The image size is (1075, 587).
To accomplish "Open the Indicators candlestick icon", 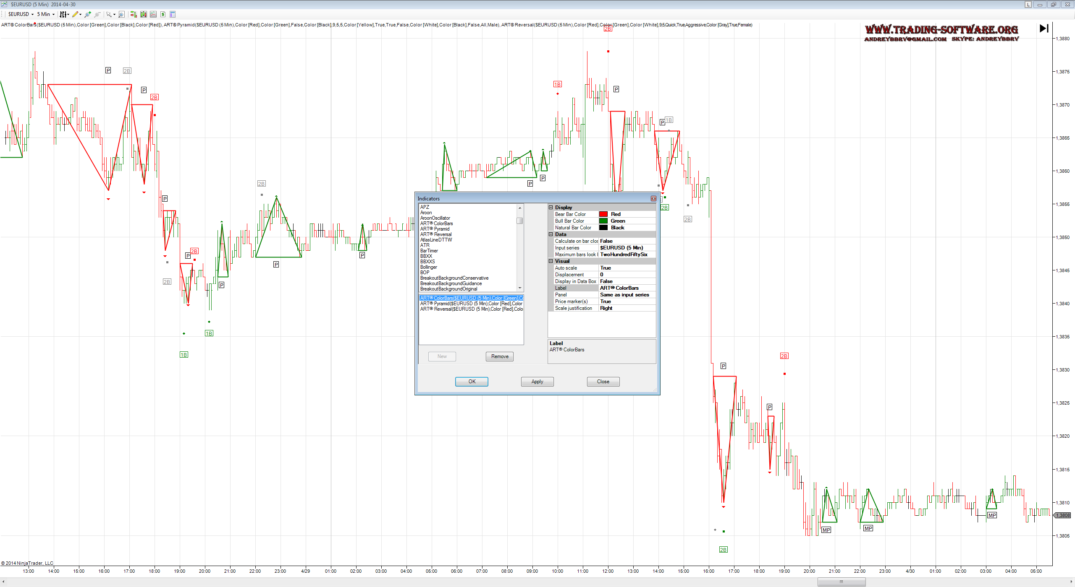I will pos(144,14).
